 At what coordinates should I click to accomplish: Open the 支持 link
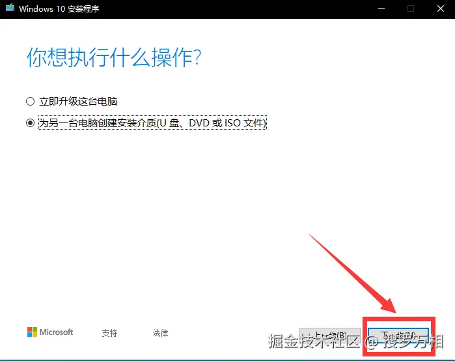click(x=110, y=333)
